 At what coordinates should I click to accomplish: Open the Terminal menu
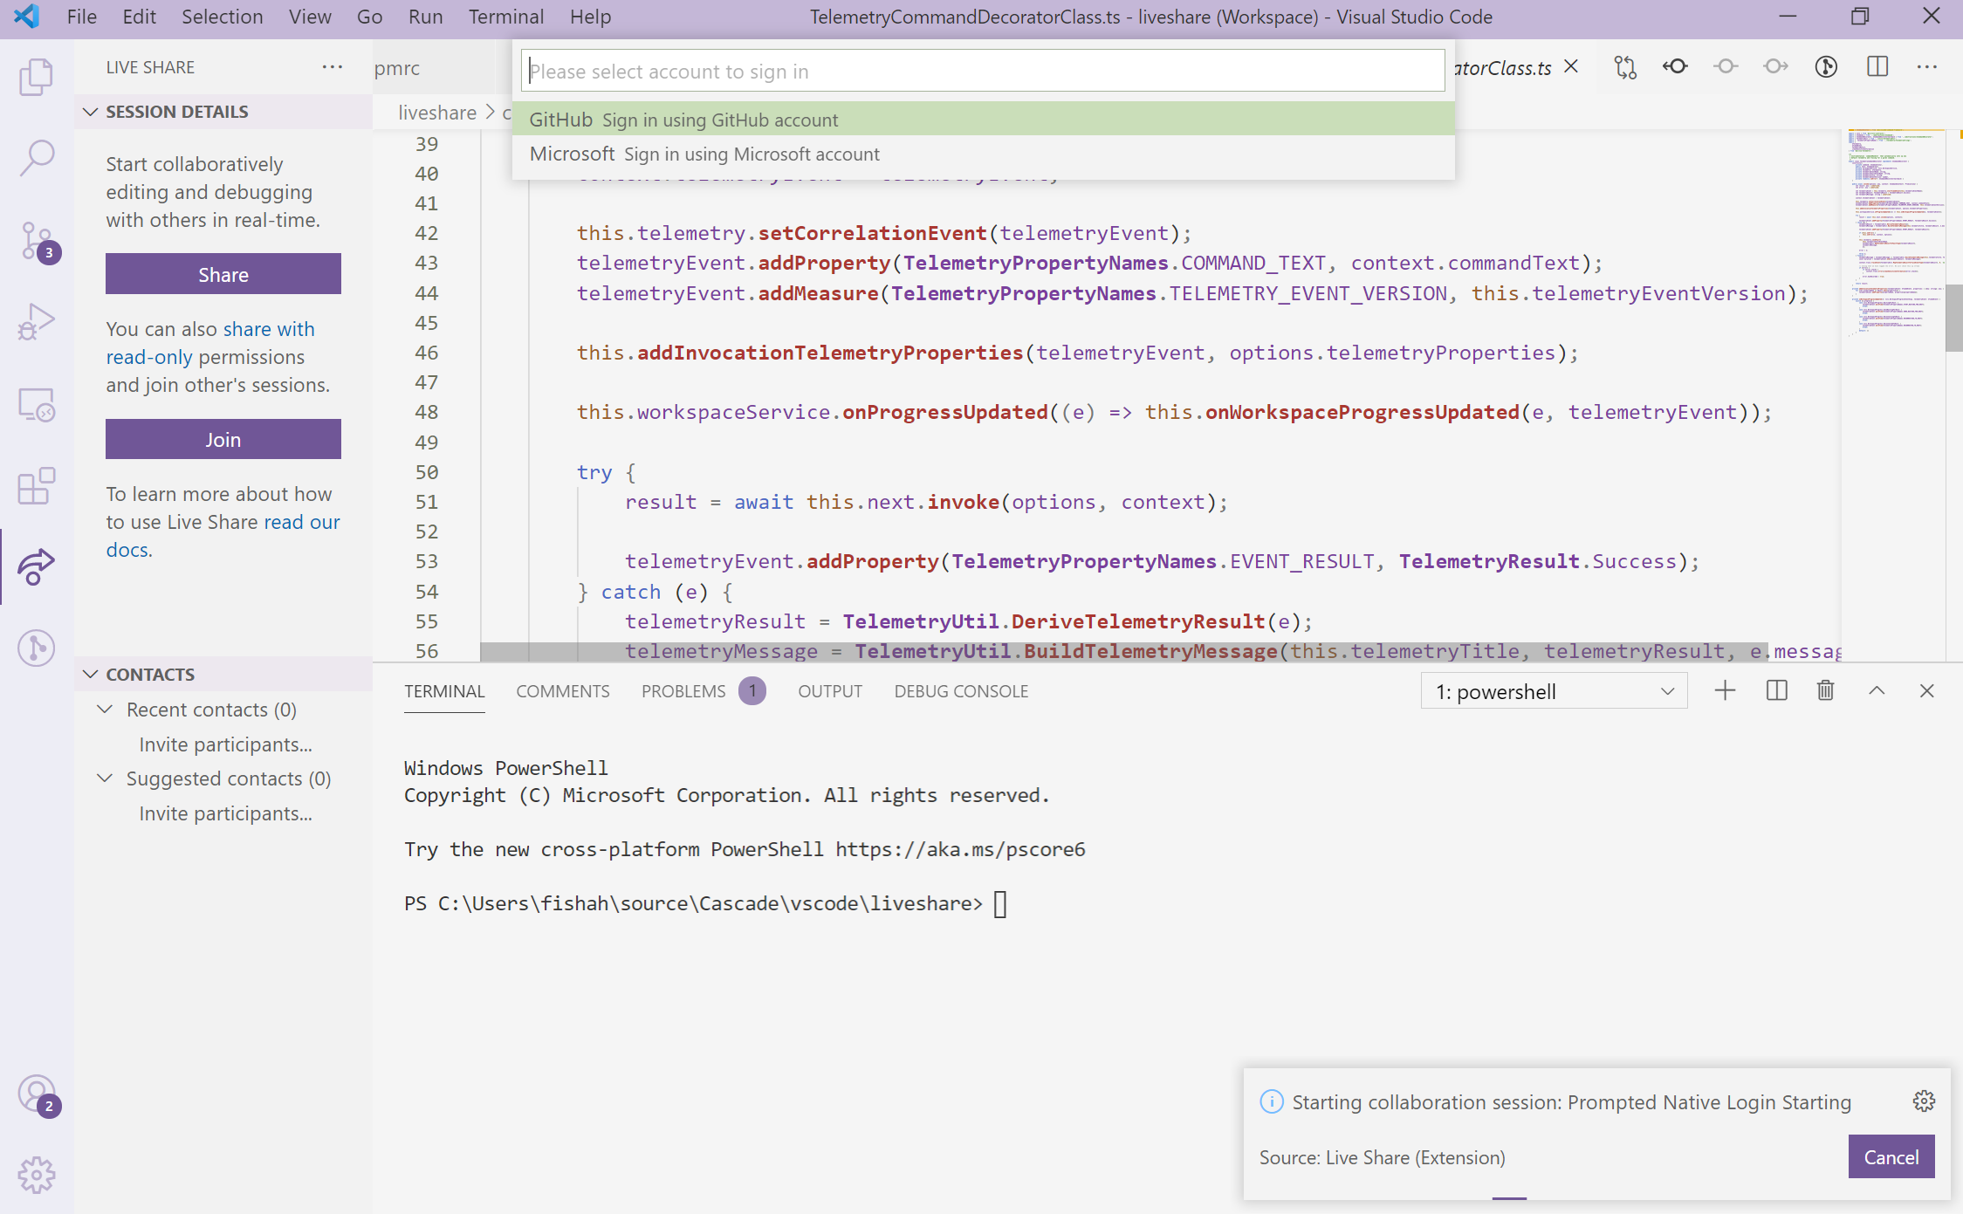[x=505, y=17]
